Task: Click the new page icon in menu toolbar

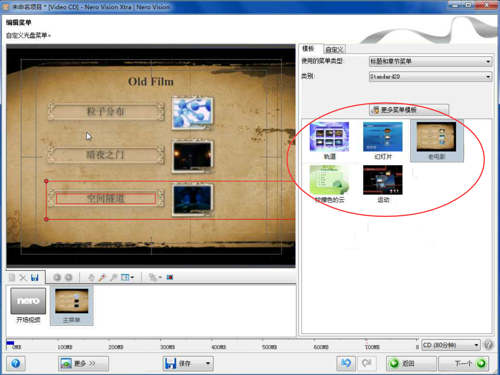Action: click(12, 277)
